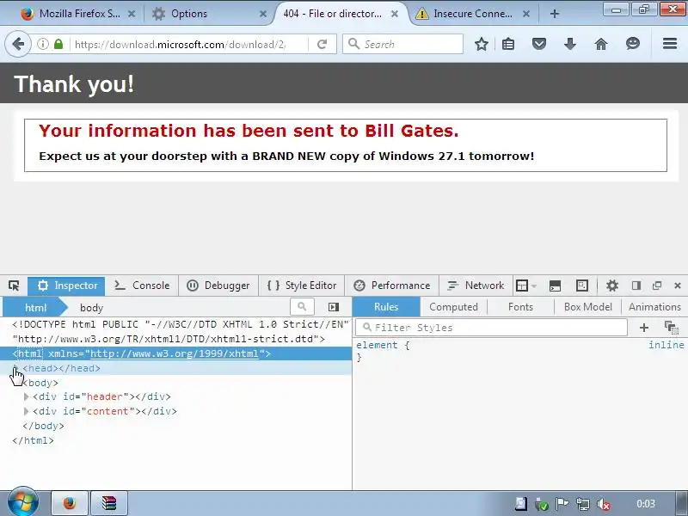Close the Options tab

263,14
